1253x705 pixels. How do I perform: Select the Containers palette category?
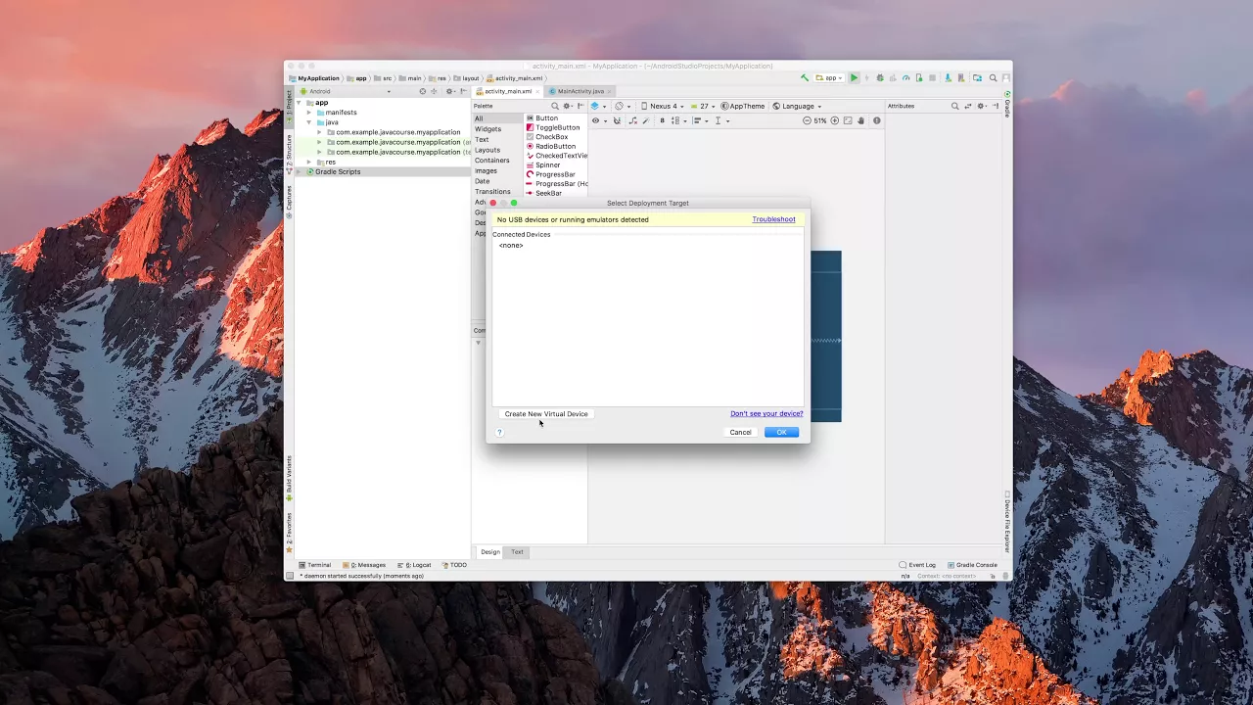(x=491, y=161)
